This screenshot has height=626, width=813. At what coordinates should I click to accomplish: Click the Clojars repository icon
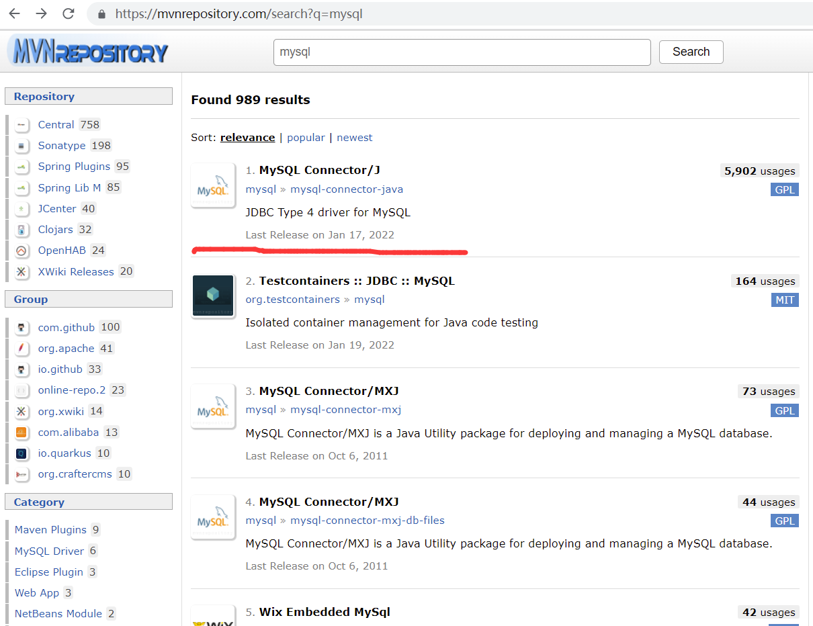pos(22,230)
